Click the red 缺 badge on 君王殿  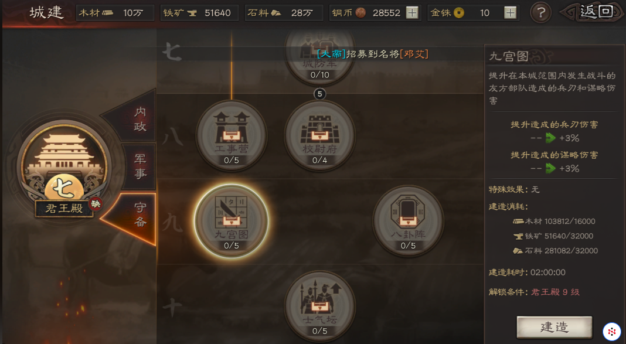(95, 204)
